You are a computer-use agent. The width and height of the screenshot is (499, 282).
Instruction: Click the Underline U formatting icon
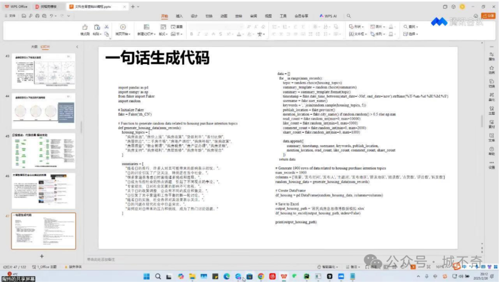pos(206,34)
